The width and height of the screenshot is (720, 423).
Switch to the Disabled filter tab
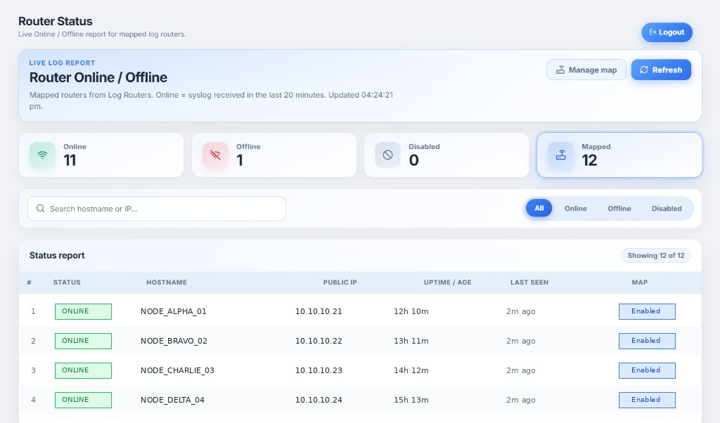pos(667,208)
